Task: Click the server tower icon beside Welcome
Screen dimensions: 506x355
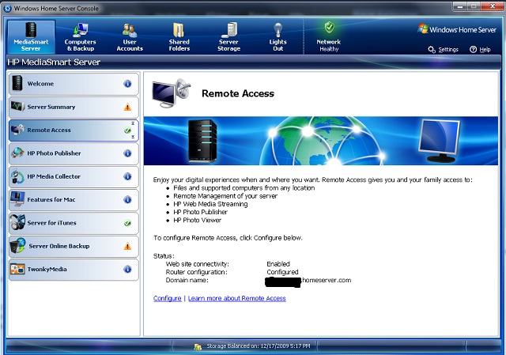Action: point(17,83)
